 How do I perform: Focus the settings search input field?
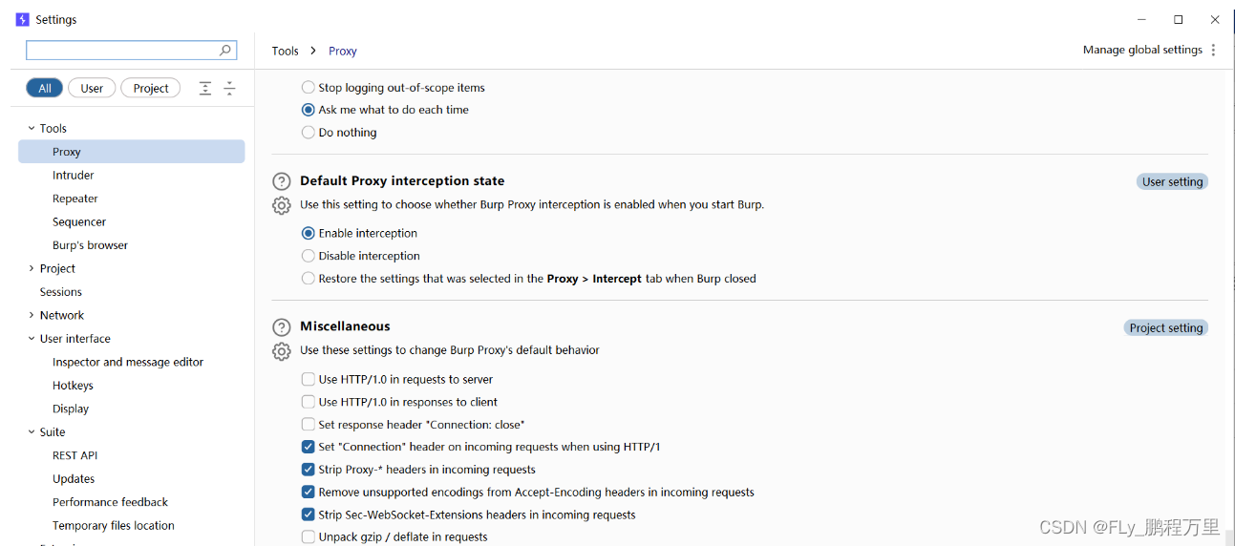pos(131,50)
